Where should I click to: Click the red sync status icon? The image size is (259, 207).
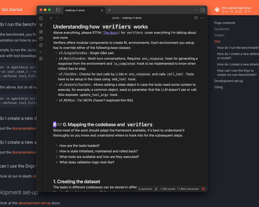[203, 189]
